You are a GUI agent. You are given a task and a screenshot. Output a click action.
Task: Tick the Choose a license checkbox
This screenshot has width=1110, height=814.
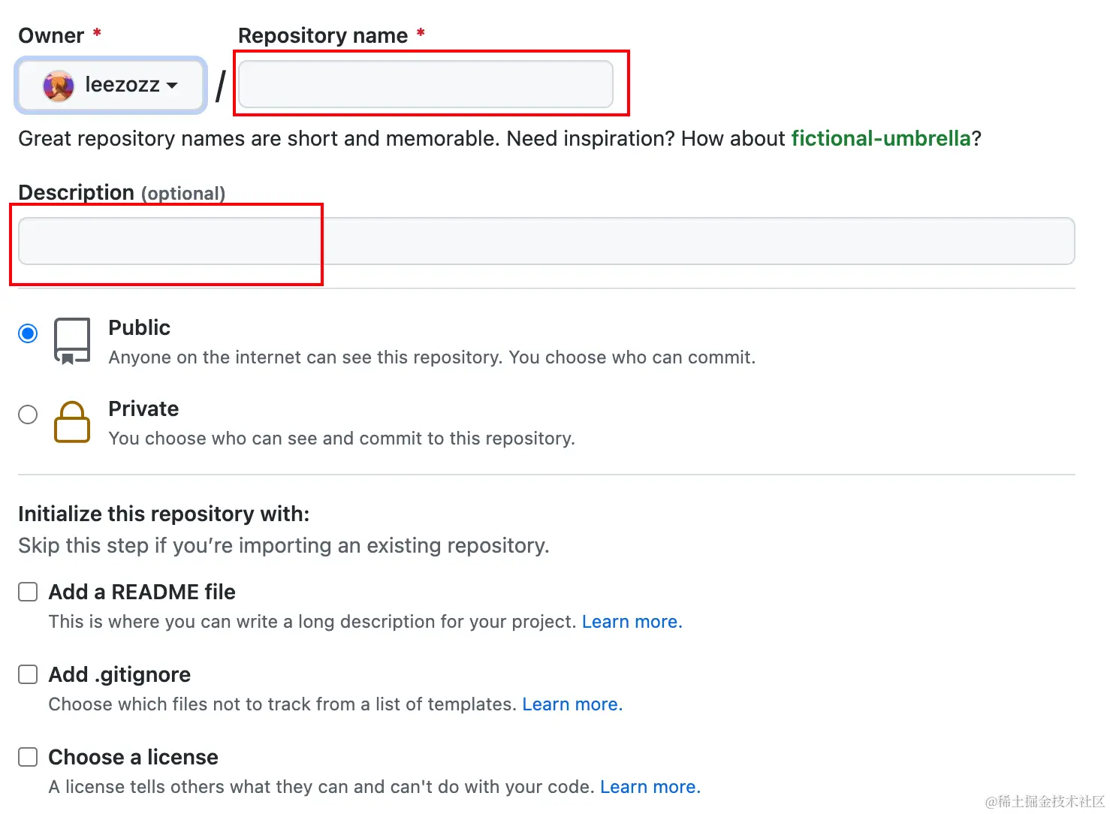(28, 757)
